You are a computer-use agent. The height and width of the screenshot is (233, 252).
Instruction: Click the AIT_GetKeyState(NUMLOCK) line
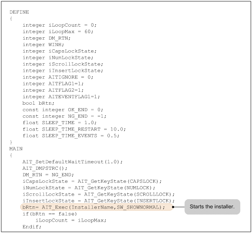[x=89, y=188]
